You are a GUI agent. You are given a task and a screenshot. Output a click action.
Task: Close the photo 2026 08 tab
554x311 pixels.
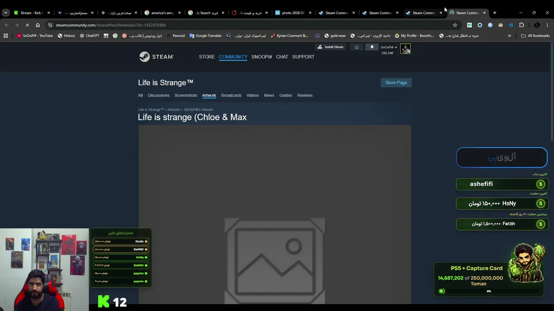310,13
